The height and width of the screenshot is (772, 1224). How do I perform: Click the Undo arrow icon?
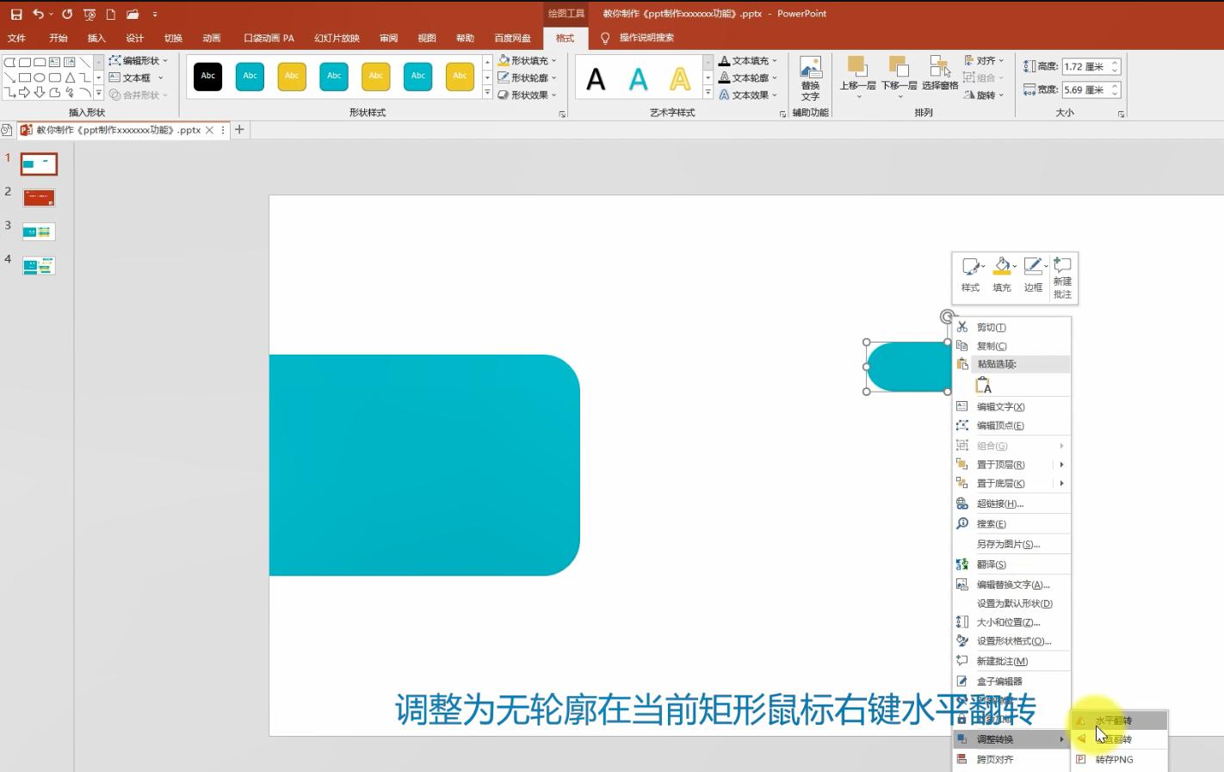point(38,14)
